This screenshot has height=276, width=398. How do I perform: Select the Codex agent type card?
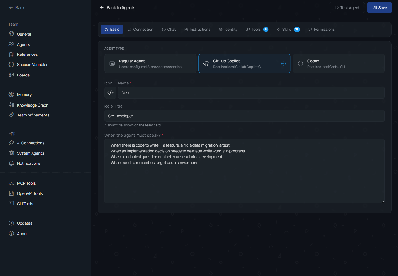coord(339,63)
